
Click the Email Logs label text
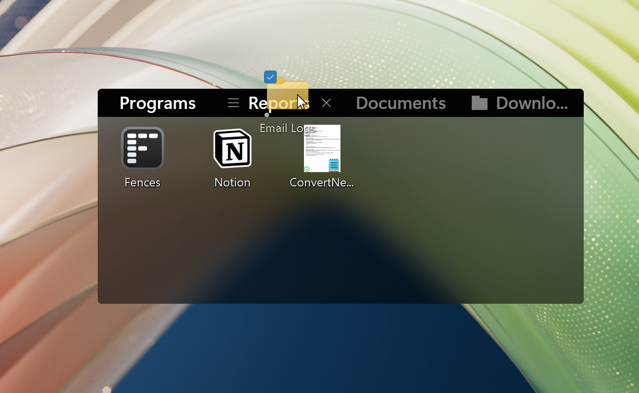(x=288, y=128)
